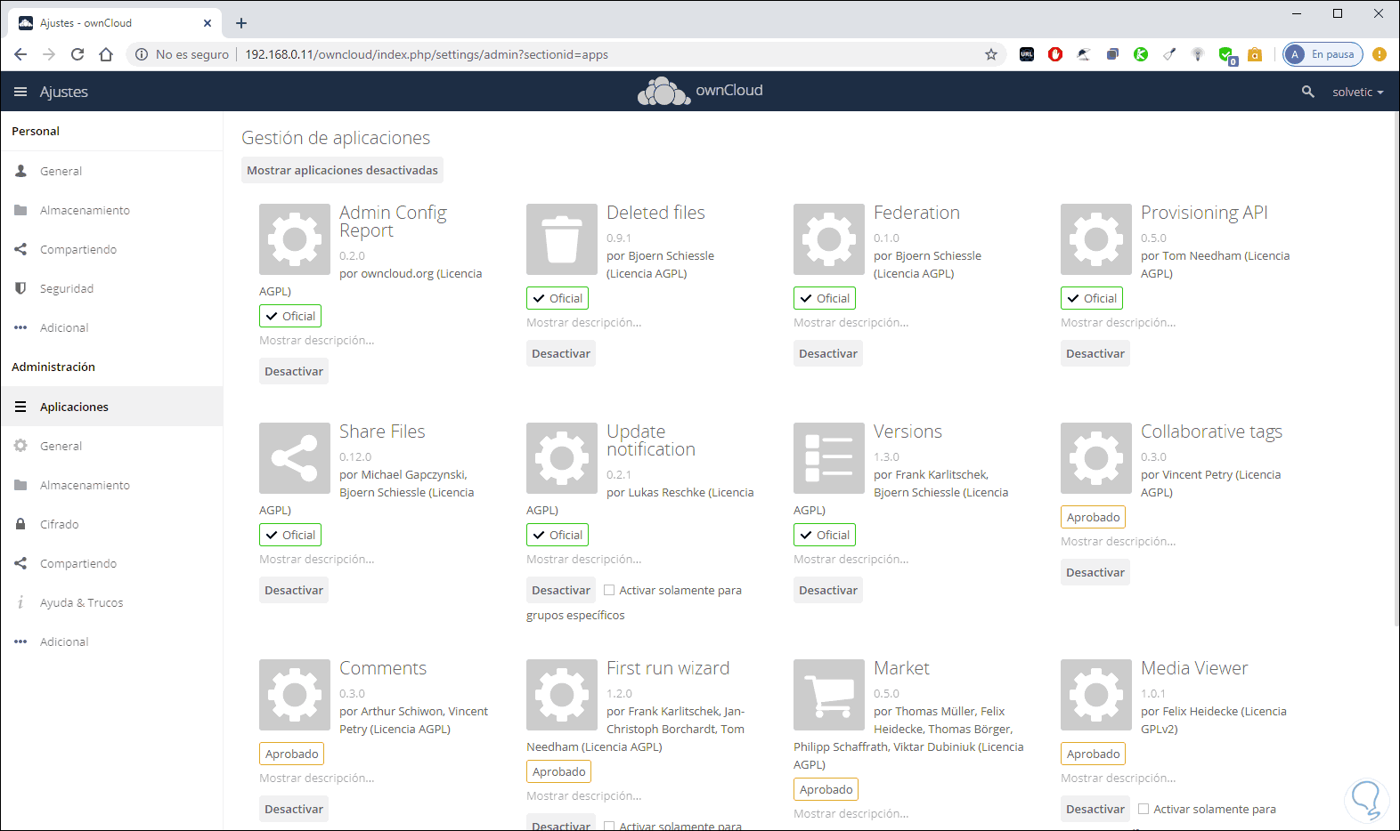Open Administración Compartiendo section
This screenshot has width=1400, height=831.
pos(111,563)
